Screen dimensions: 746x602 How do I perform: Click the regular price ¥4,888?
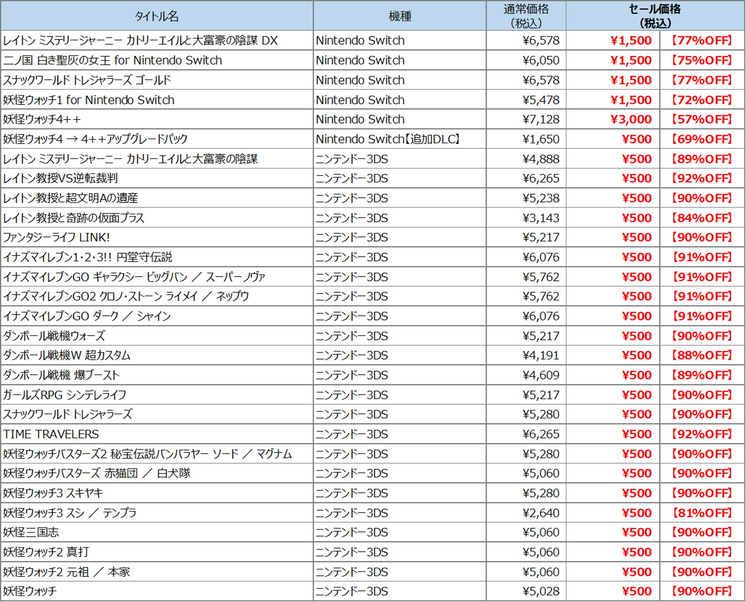pyautogui.click(x=541, y=159)
